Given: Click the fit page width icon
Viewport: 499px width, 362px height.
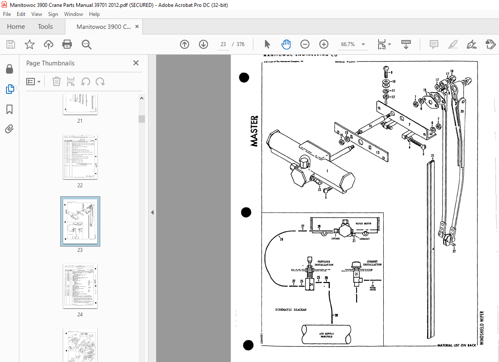Looking at the screenshot, I should [382, 44].
